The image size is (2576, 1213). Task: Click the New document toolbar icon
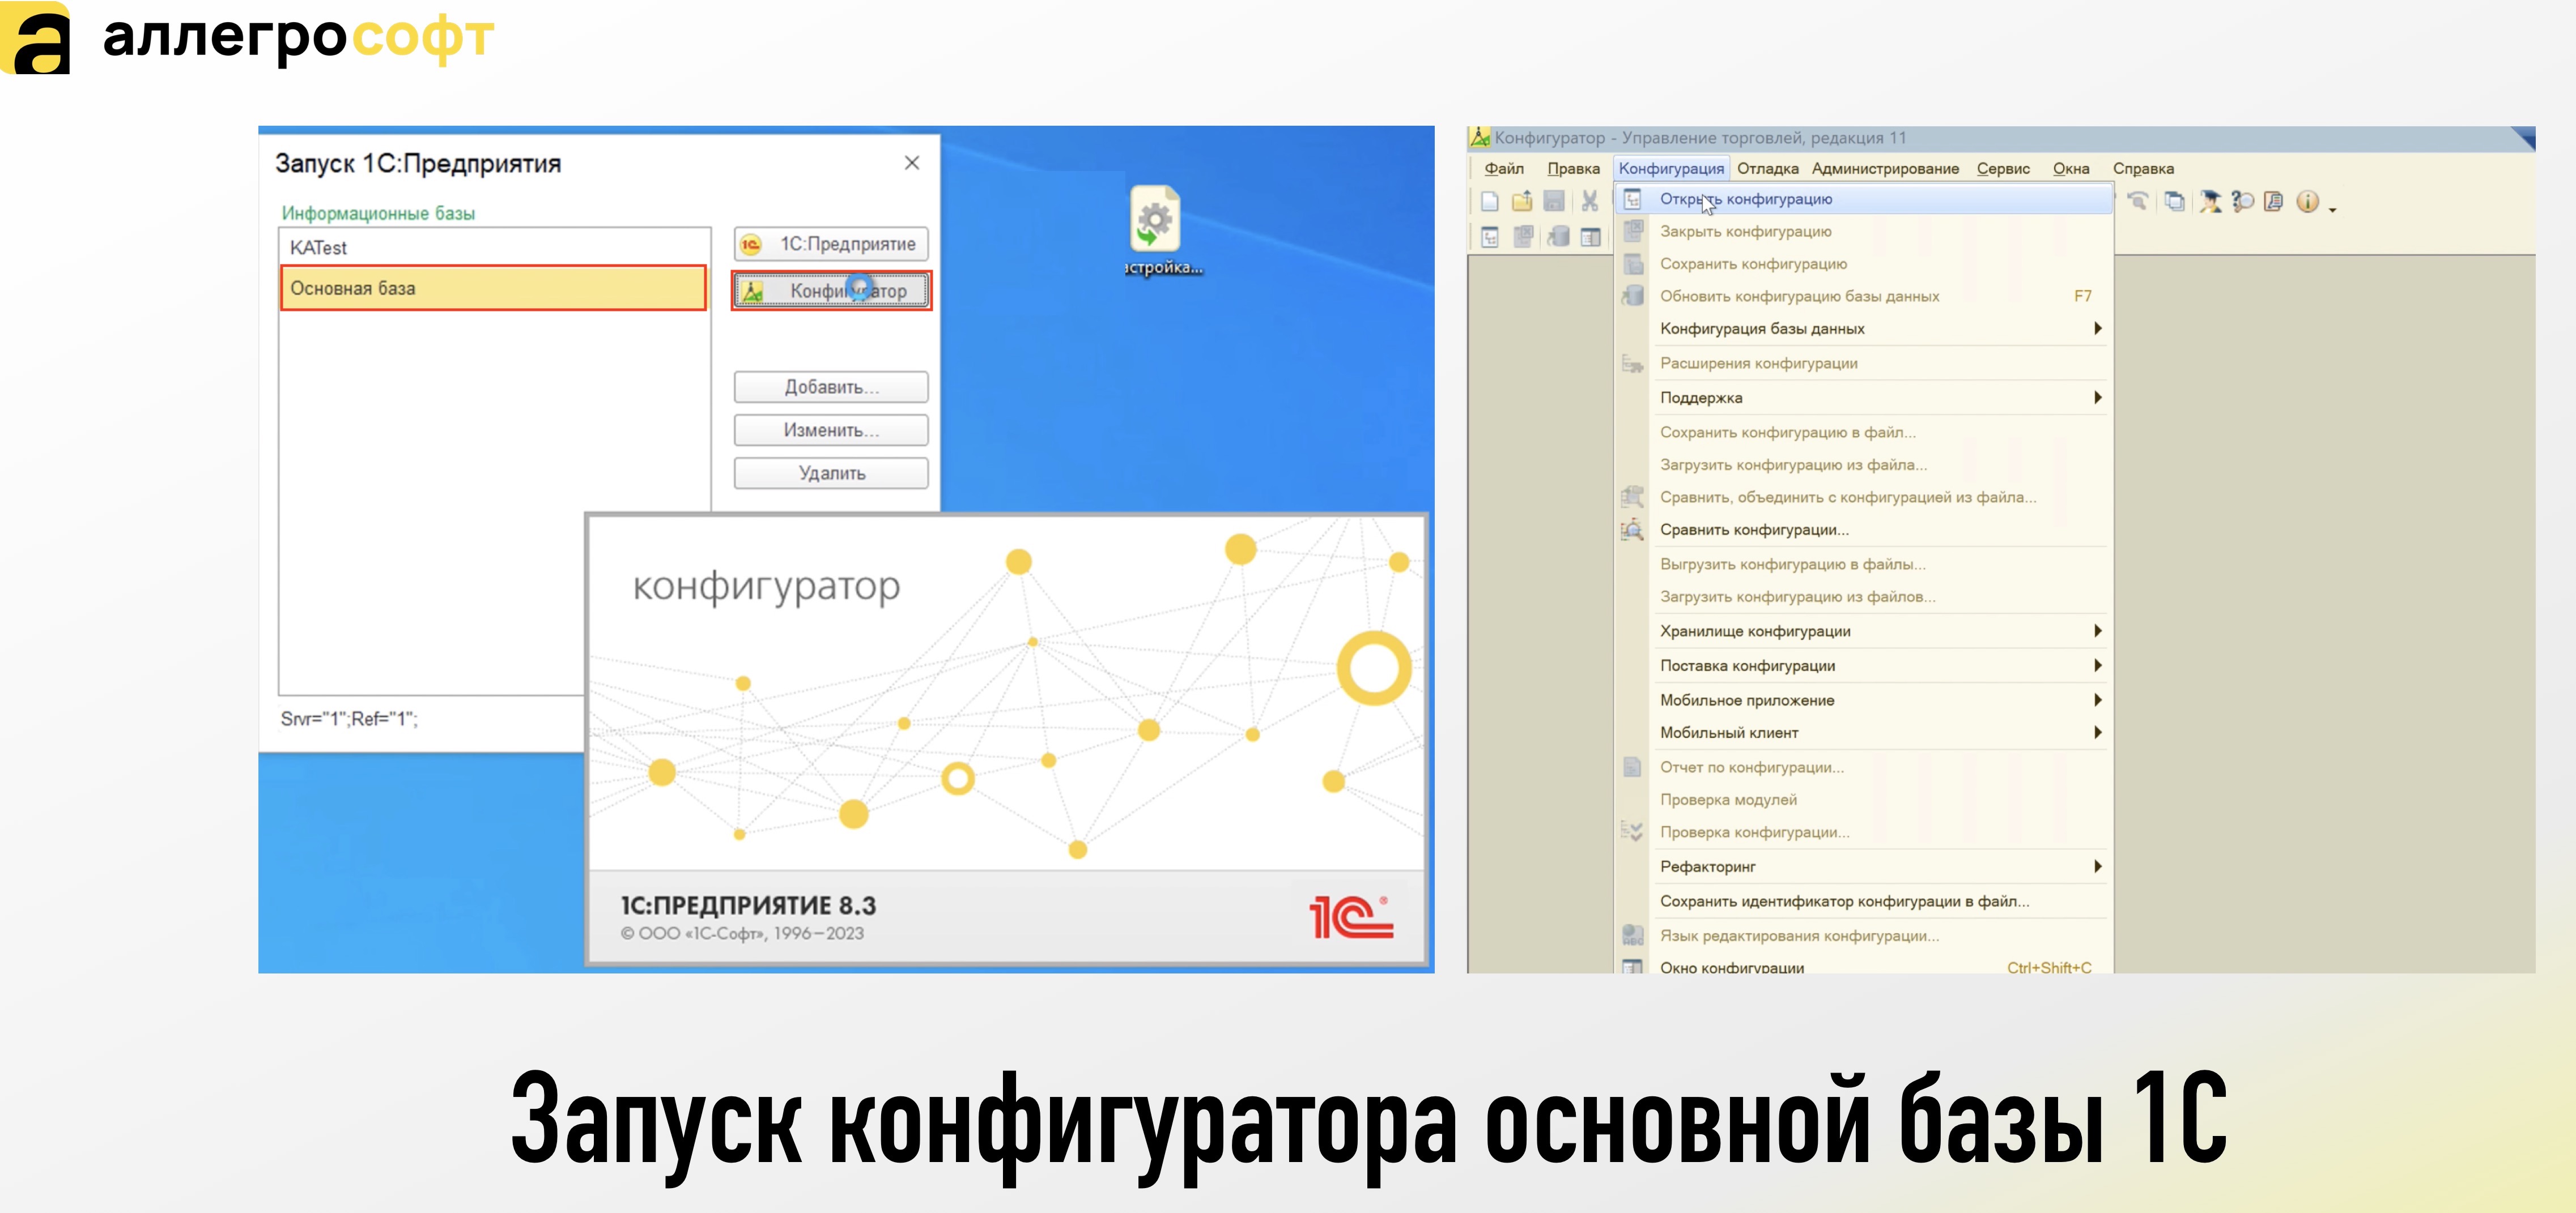click(1490, 202)
